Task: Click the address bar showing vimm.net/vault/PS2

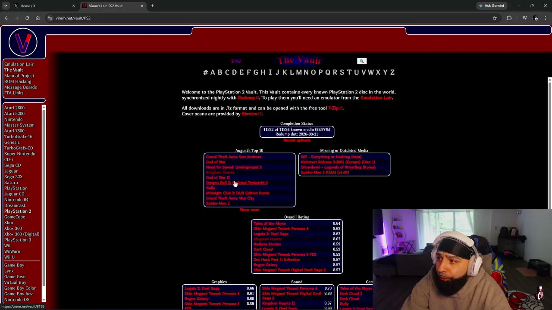Action: [272, 18]
